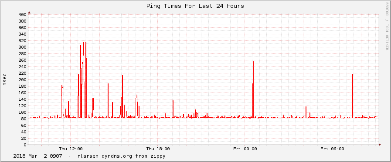Click the 260 y-axis value
391x162 pixels.
pyautogui.click(x=22, y=60)
